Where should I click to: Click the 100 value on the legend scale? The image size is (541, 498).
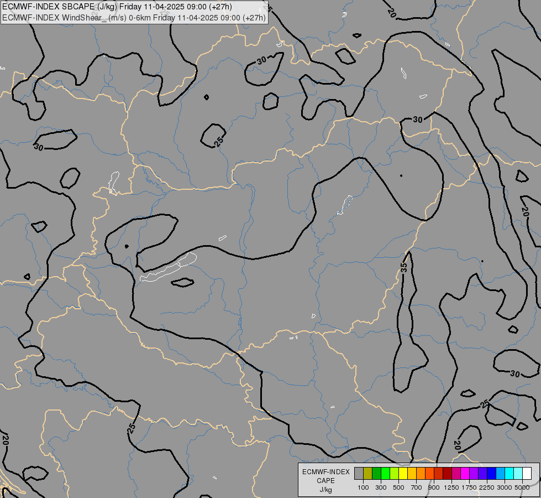(x=363, y=487)
